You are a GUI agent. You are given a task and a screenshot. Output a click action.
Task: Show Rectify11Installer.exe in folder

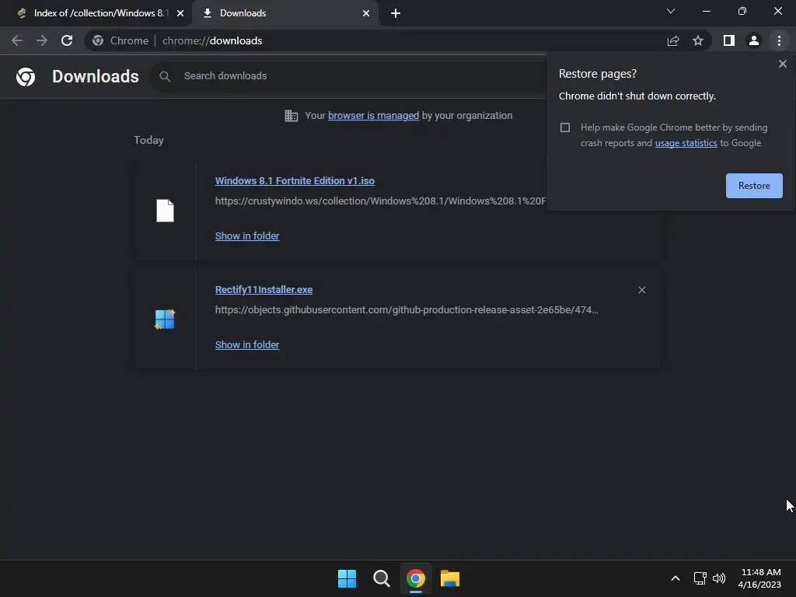pyautogui.click(x=247, y=344)
